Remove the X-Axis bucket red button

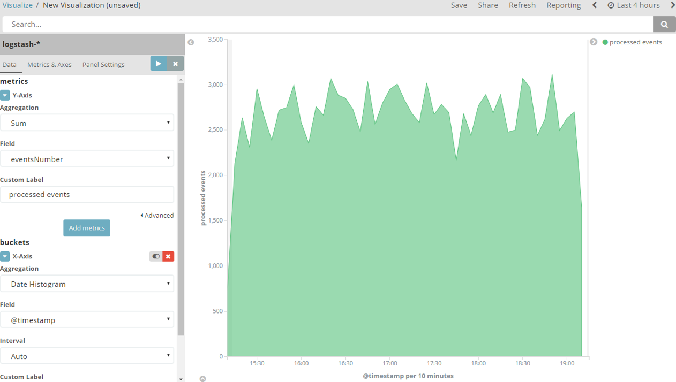pyautogui.click(x=168, y=256)
